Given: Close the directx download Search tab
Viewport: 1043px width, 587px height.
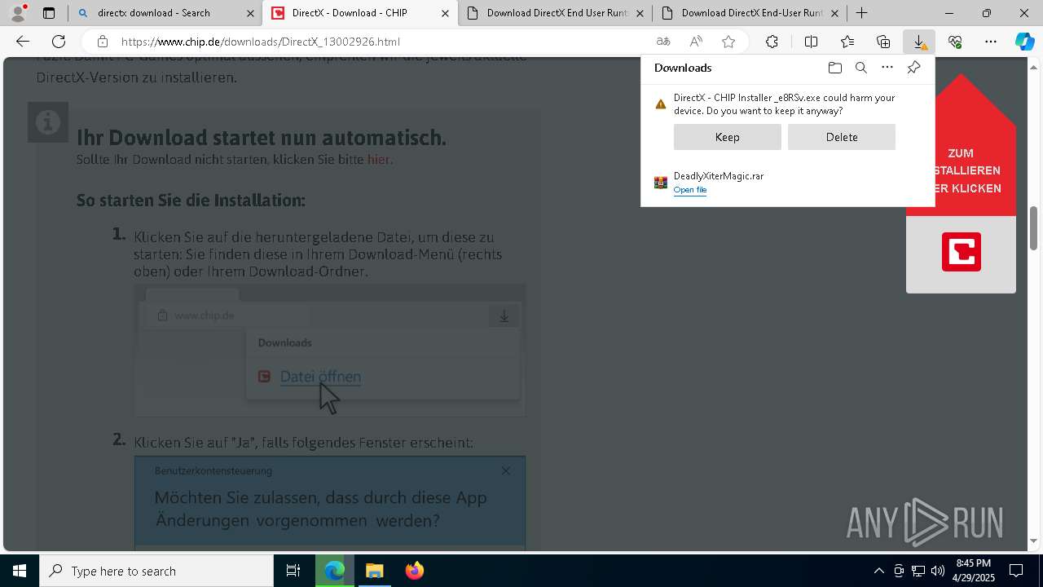Looking at the screenshot, I should pyautogui.click(x=250, y=13).
